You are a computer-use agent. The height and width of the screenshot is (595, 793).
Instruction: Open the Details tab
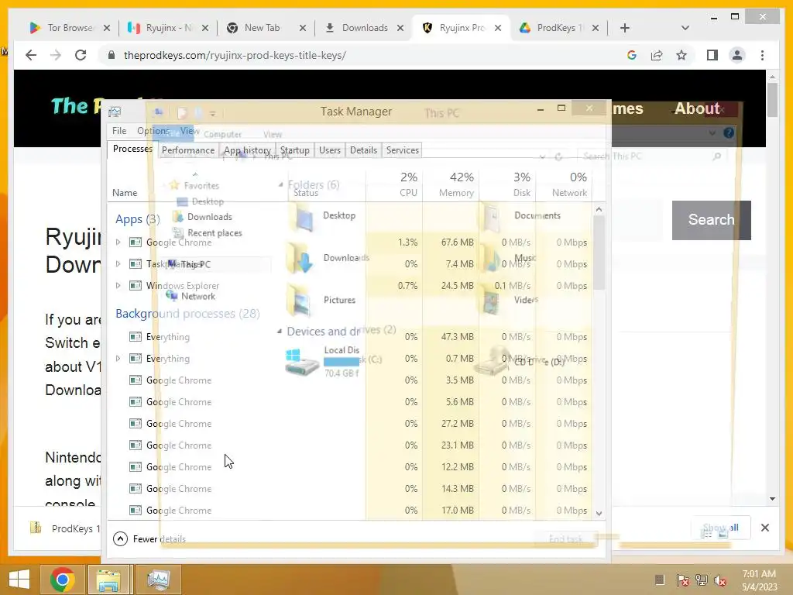tap(364, 150)
